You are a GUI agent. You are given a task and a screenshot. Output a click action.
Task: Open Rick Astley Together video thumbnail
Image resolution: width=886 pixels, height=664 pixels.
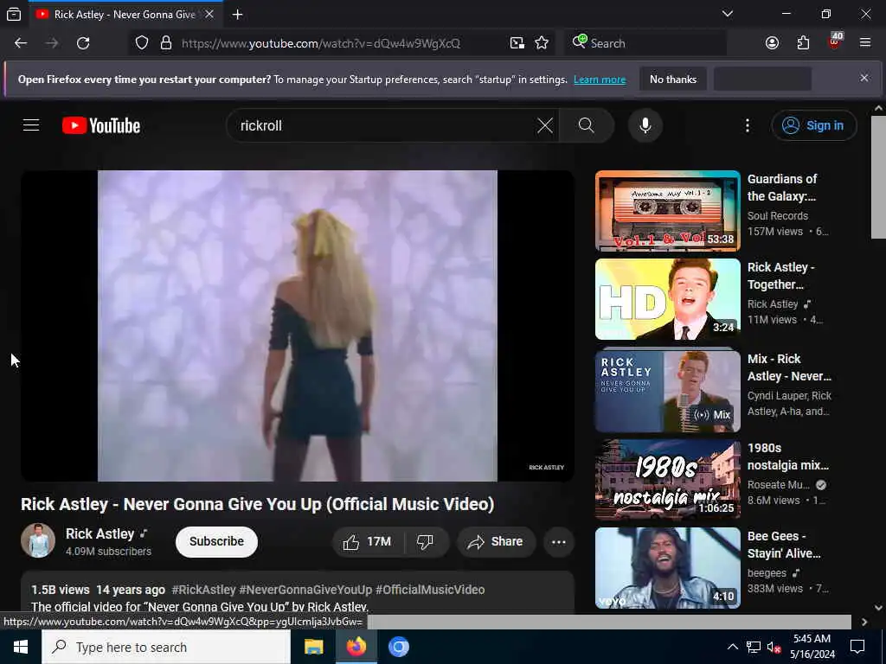point(667,299)
